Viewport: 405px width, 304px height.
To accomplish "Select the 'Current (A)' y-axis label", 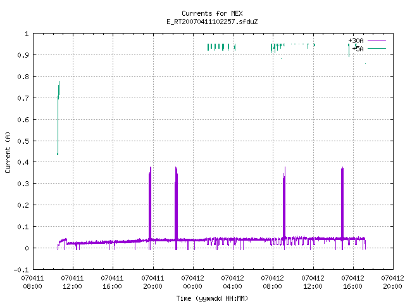I will (x=8, y=152).
